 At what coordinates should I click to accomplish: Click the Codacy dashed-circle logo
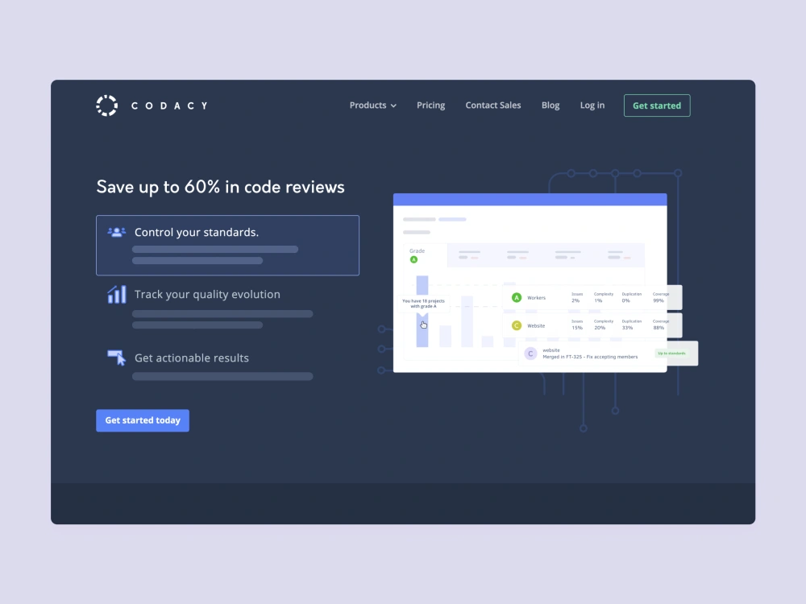(x=107, y=105)
